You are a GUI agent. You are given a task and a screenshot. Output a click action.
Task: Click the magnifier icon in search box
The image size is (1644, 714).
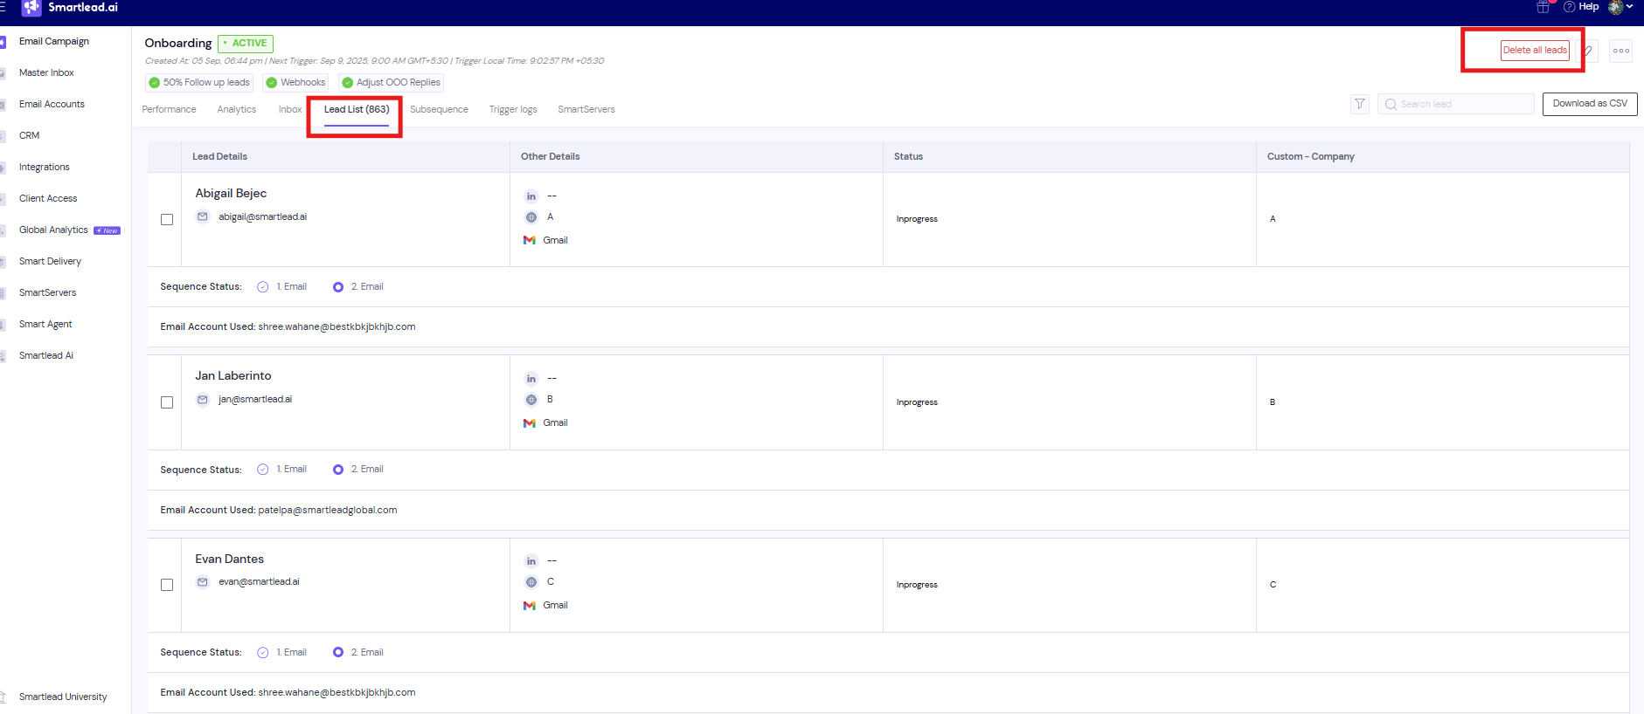pos(1390,104)
